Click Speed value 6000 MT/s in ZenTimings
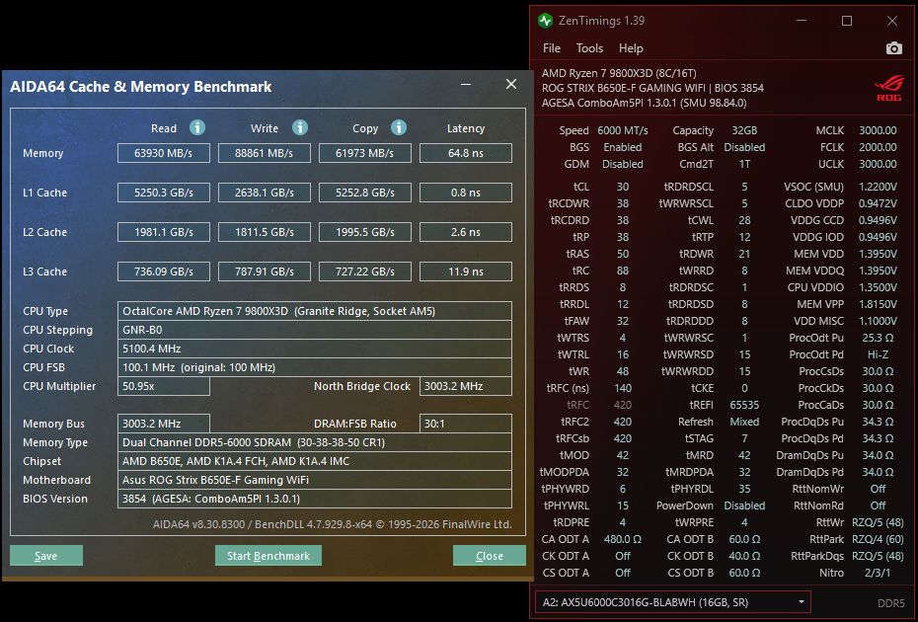 pos(622,130)
